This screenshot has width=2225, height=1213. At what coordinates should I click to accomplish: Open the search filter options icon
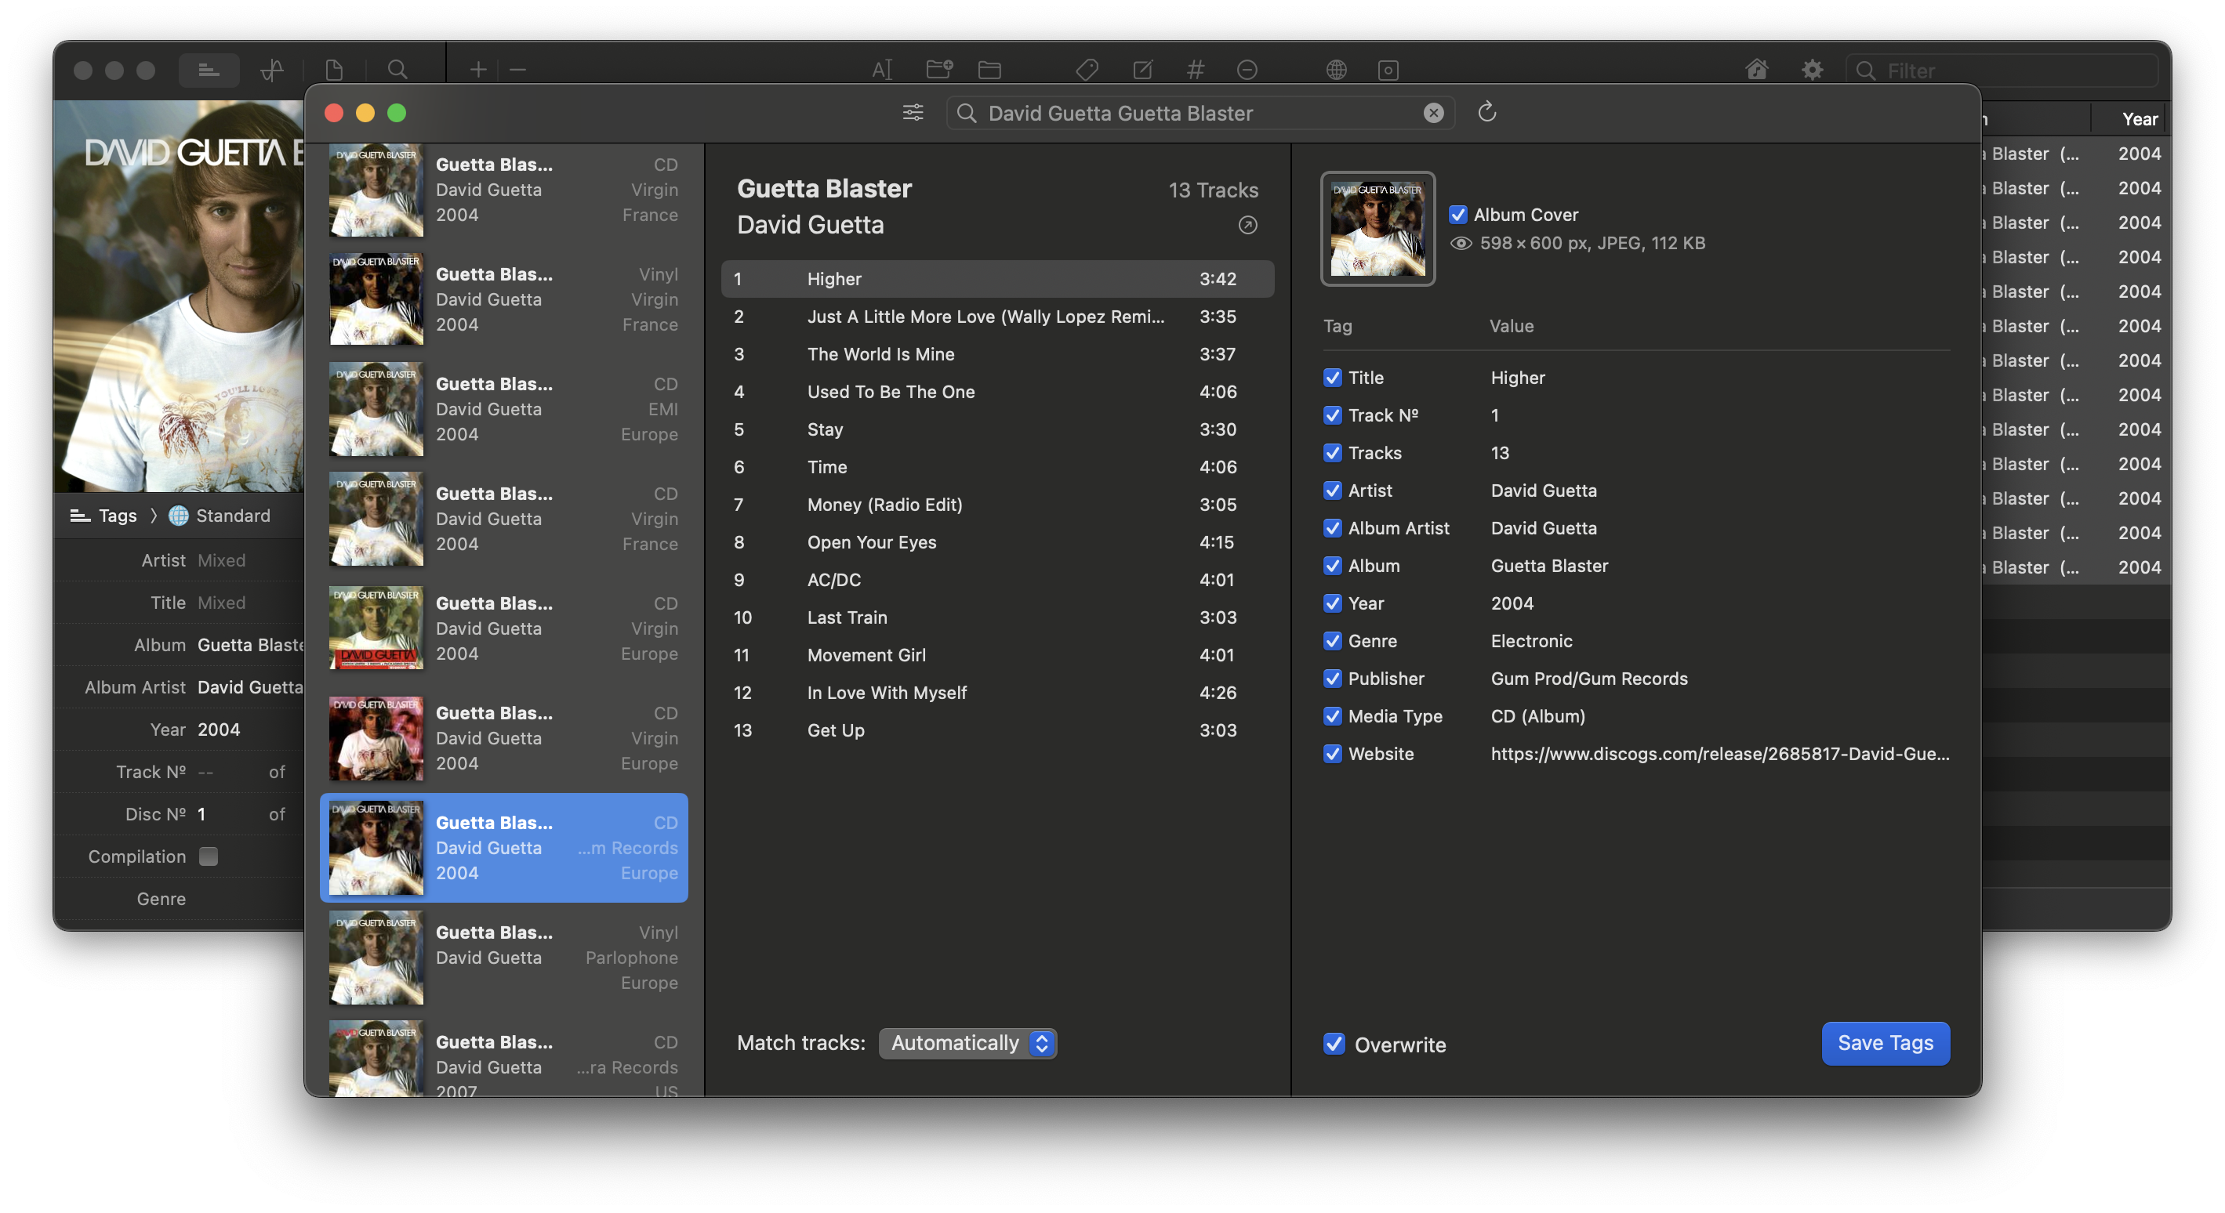[x=913, y=113]
